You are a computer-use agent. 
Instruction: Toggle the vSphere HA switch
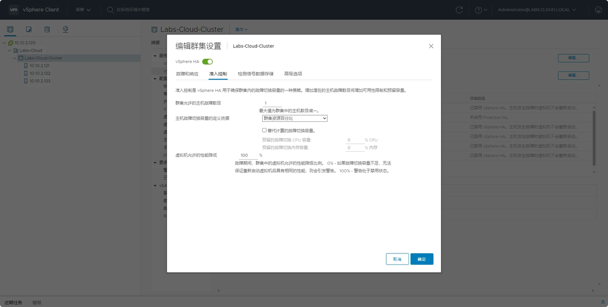(x=208, y=62)
